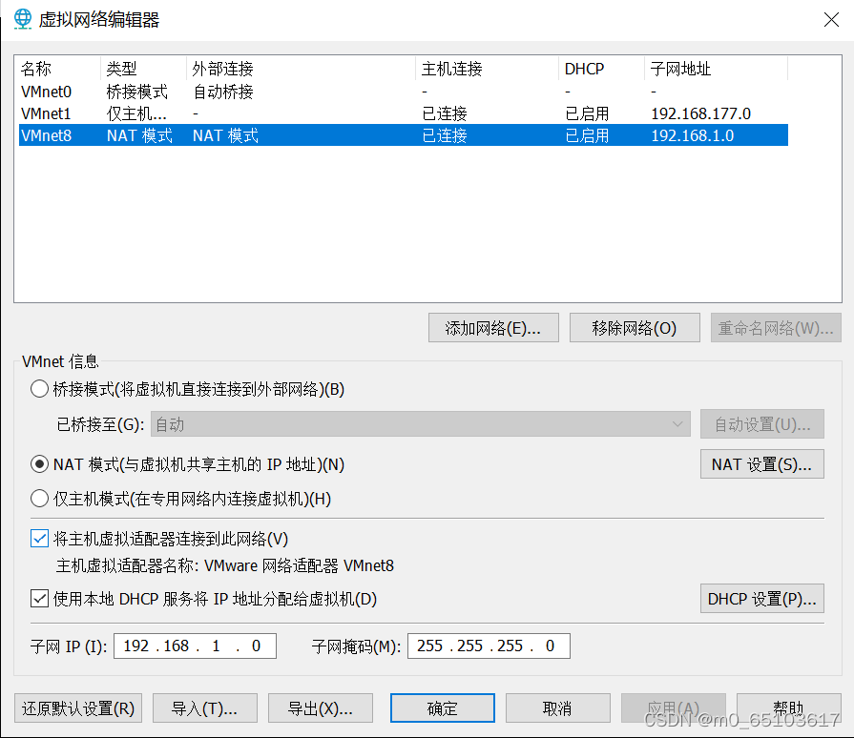The width and height of the screenshot is (854, 738).
Task: Click the 重命名网络(W)... button
Action: [776, 328]
